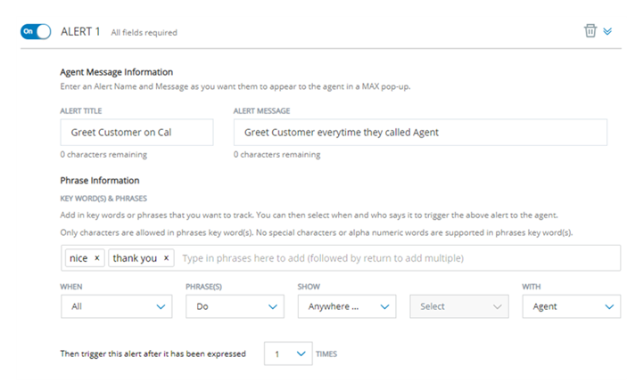The width and height of the screenshot is (635, 390).
Task: Remove the 'thank you' phrase tag
Action: point(166,258)
